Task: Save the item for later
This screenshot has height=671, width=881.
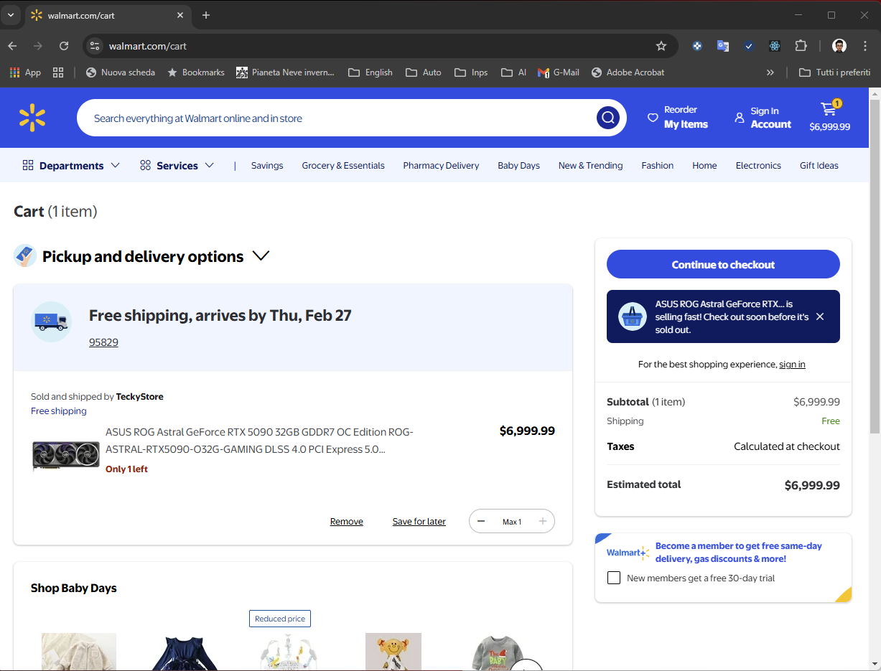Action: pos(419,522)
